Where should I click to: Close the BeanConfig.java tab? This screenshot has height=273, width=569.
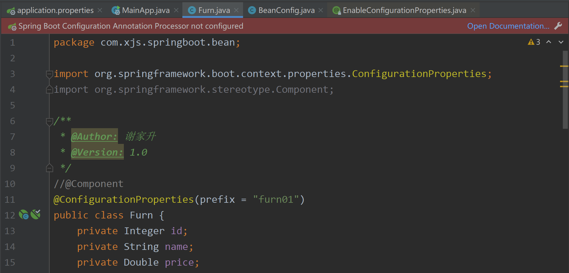click(321, 10)
